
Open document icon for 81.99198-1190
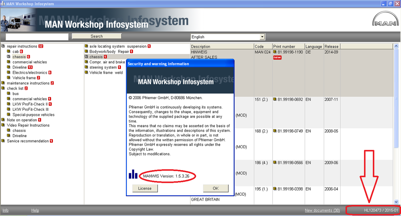[x=275, y=52]
